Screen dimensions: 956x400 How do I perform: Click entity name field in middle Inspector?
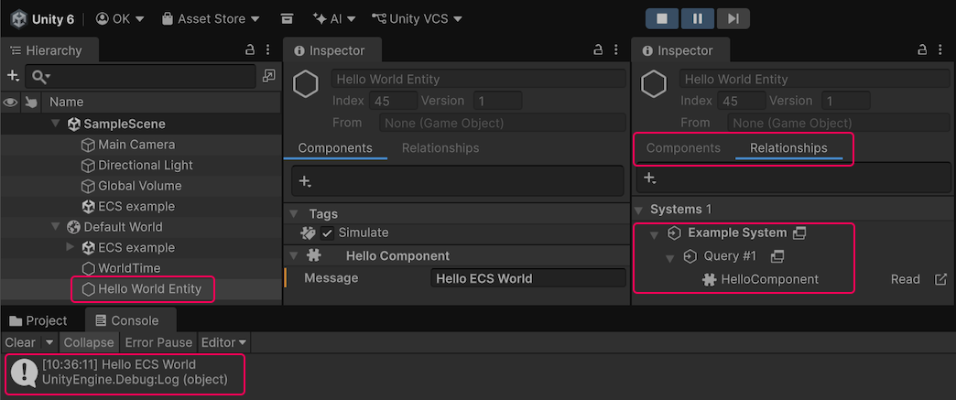pyautogui.click(x=479, y=79)
